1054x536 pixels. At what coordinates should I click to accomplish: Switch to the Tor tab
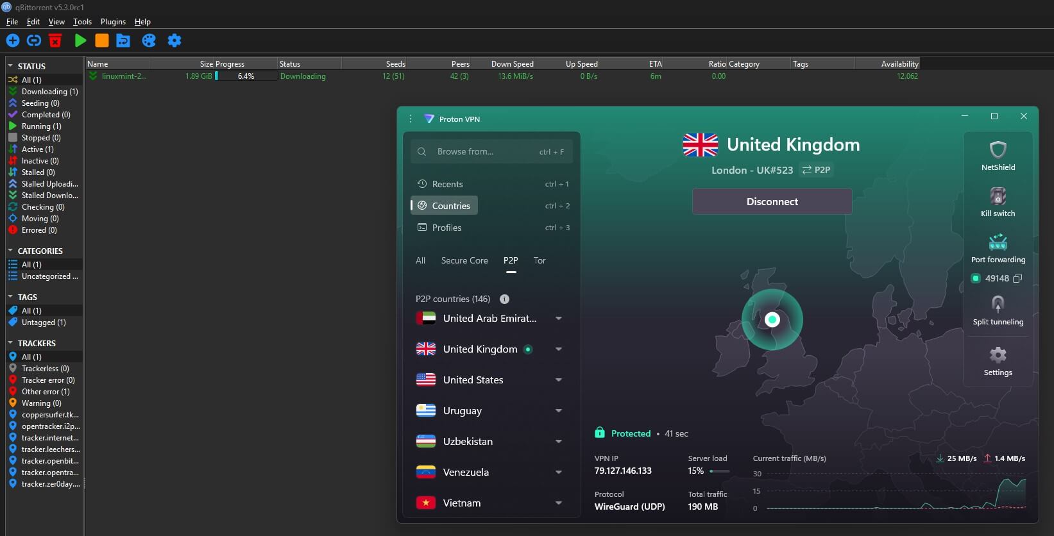click(540, 260)
